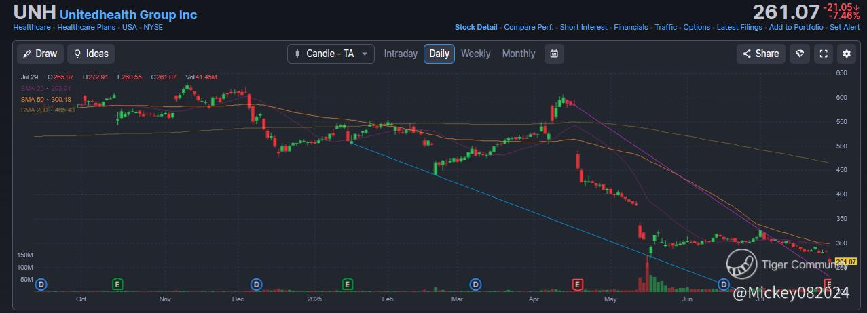Viewport: 867px width, 313px height.
Task: Click the large 261.07 last price
Action: (786, 12)
